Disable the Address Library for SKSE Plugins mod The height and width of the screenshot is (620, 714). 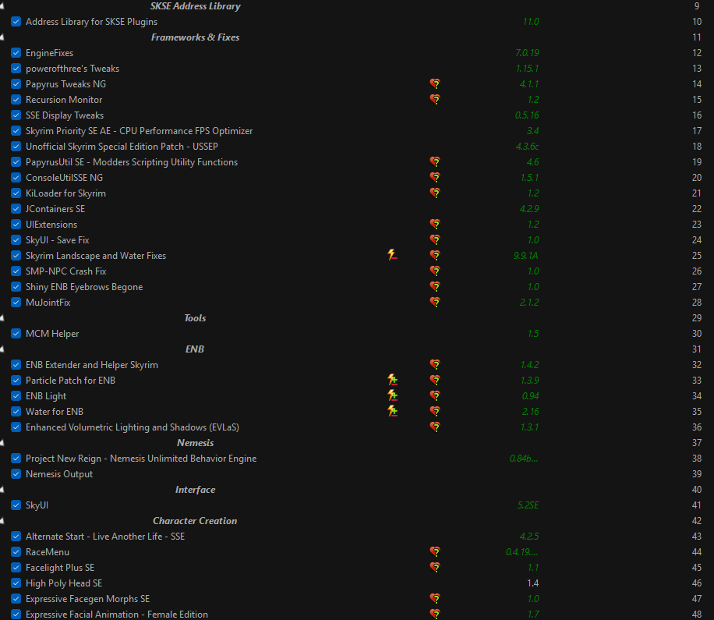point(16,21)
